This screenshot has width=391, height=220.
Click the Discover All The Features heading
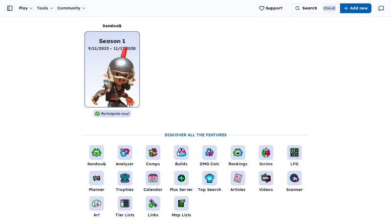pyautogui.click(x=195, y=135)
